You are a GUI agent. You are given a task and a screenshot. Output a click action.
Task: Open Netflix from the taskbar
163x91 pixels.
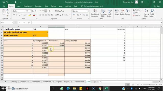coord(87,88)
